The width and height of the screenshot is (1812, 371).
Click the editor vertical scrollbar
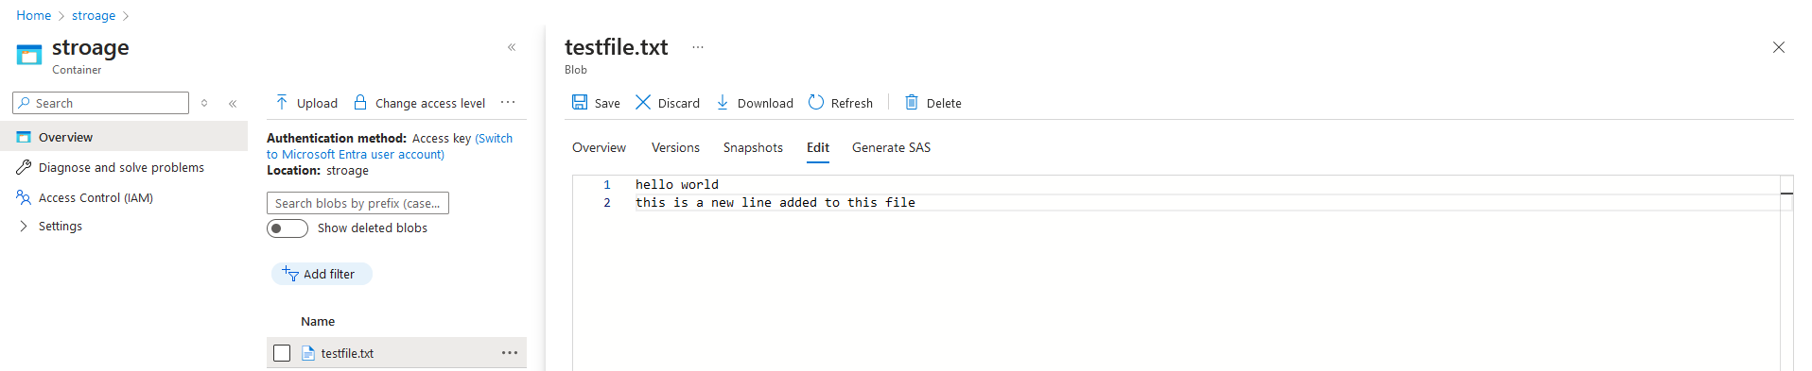(x=1786, y=273)
